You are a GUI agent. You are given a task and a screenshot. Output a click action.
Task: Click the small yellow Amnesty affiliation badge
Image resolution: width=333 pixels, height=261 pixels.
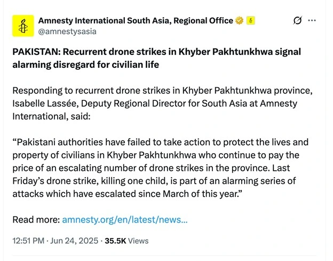coord(250,21)
